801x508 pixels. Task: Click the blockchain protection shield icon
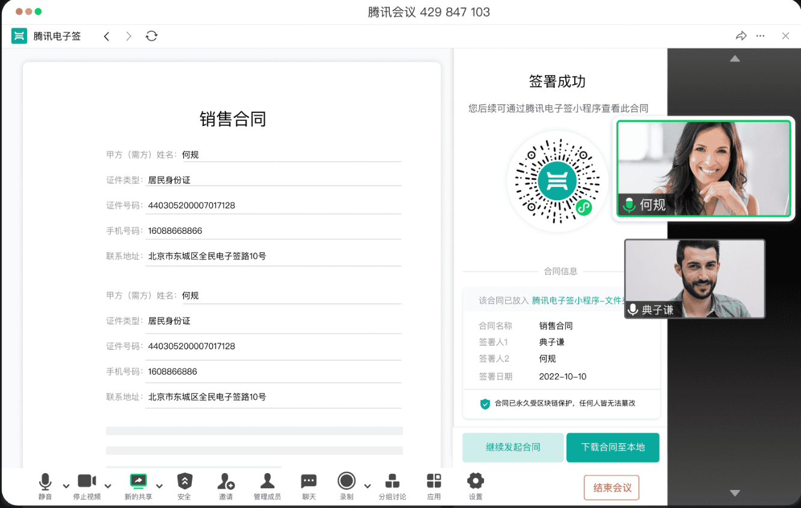click(x=485, y=403)
